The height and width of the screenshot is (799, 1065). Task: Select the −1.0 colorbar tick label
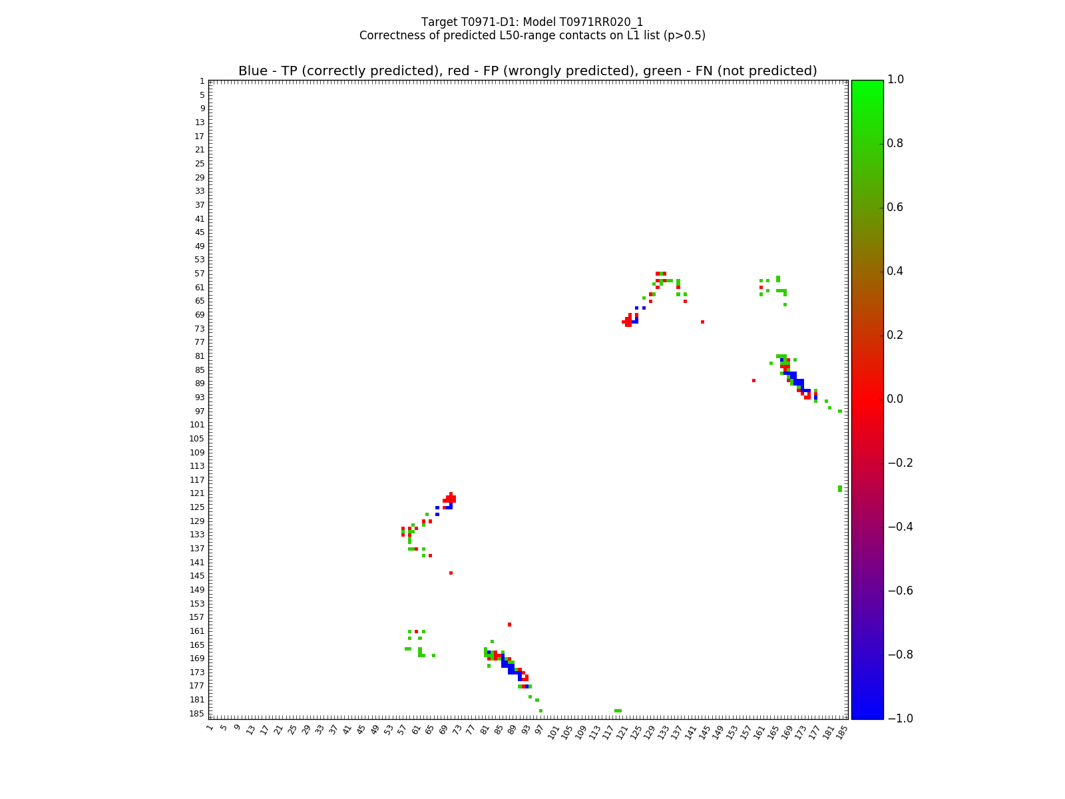[x=899, y=718]
